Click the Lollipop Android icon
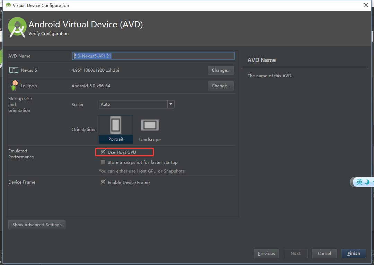 click(x=14, y=86)
